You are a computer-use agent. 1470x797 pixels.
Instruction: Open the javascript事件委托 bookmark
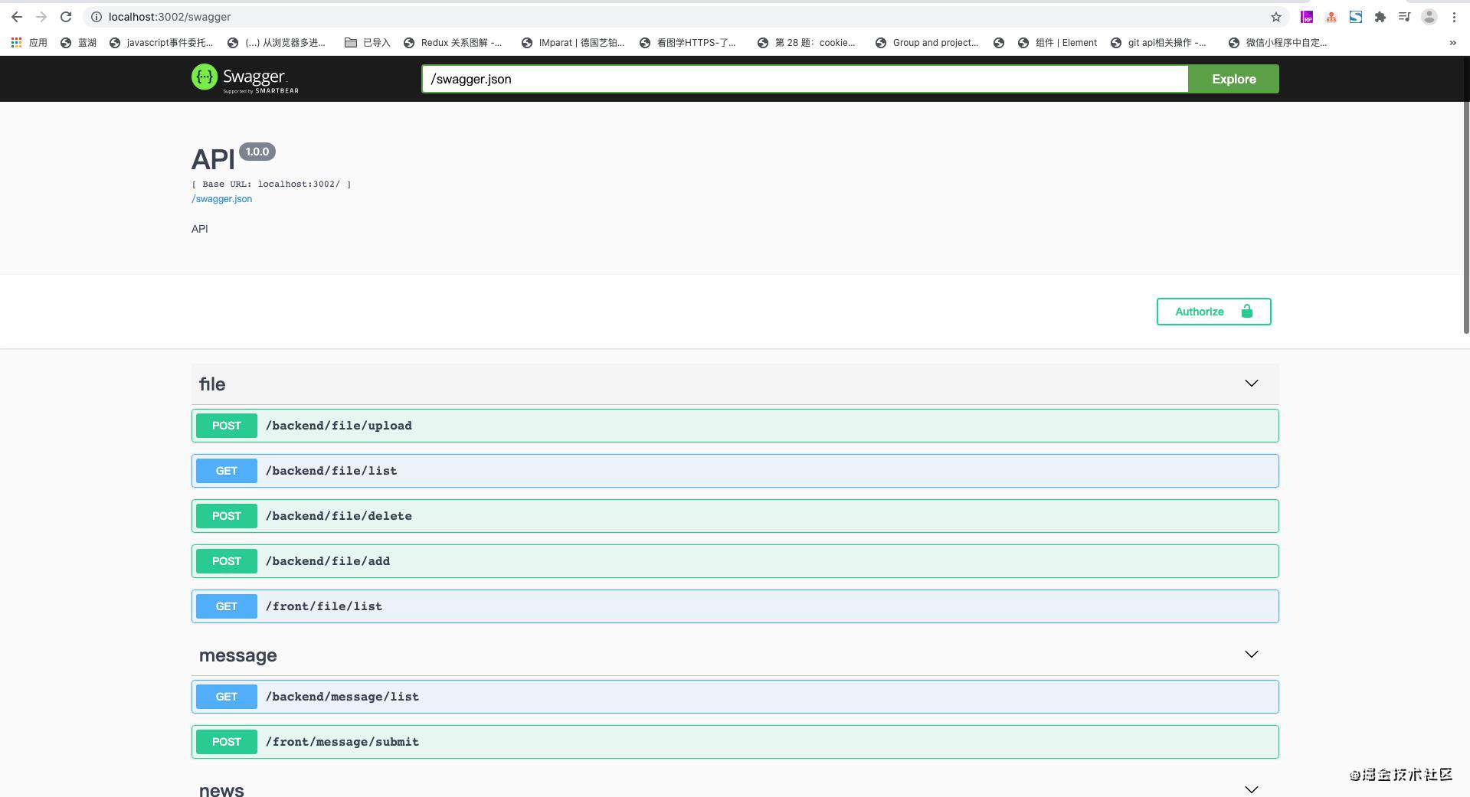pyautogui.click(x=162, y=43)
